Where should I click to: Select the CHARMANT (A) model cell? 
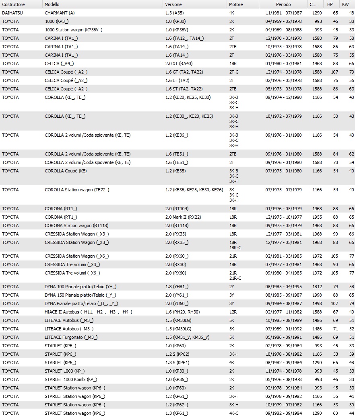60,13
